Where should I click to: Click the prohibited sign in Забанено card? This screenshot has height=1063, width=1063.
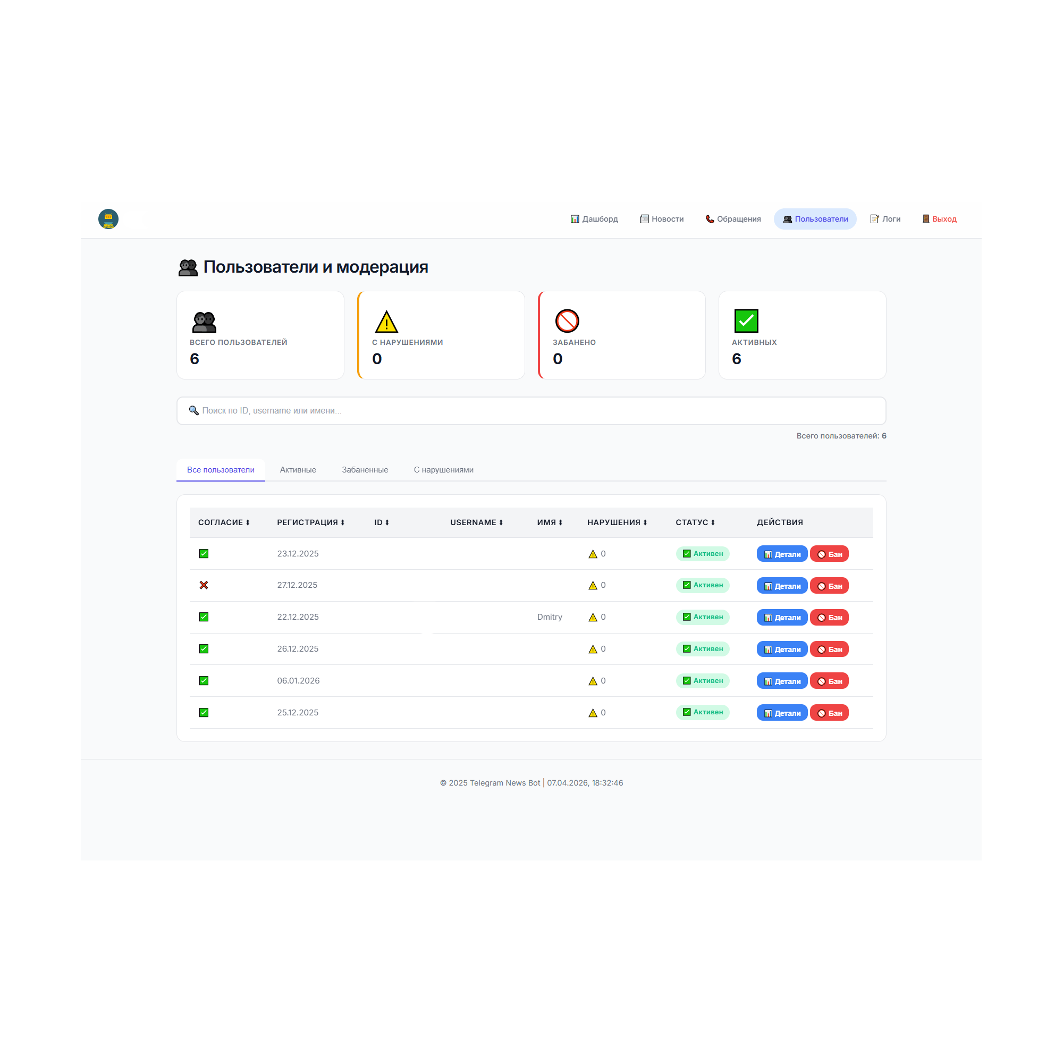567,321
